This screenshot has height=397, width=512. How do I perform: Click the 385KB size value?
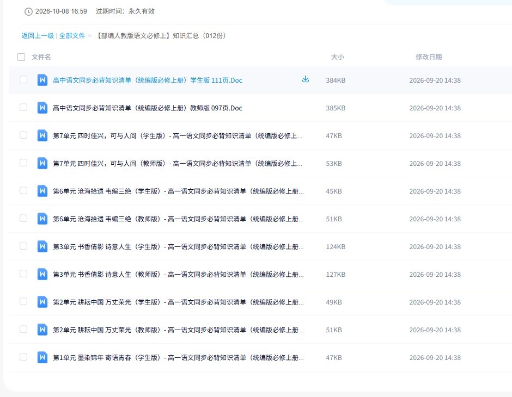(336, 108)
